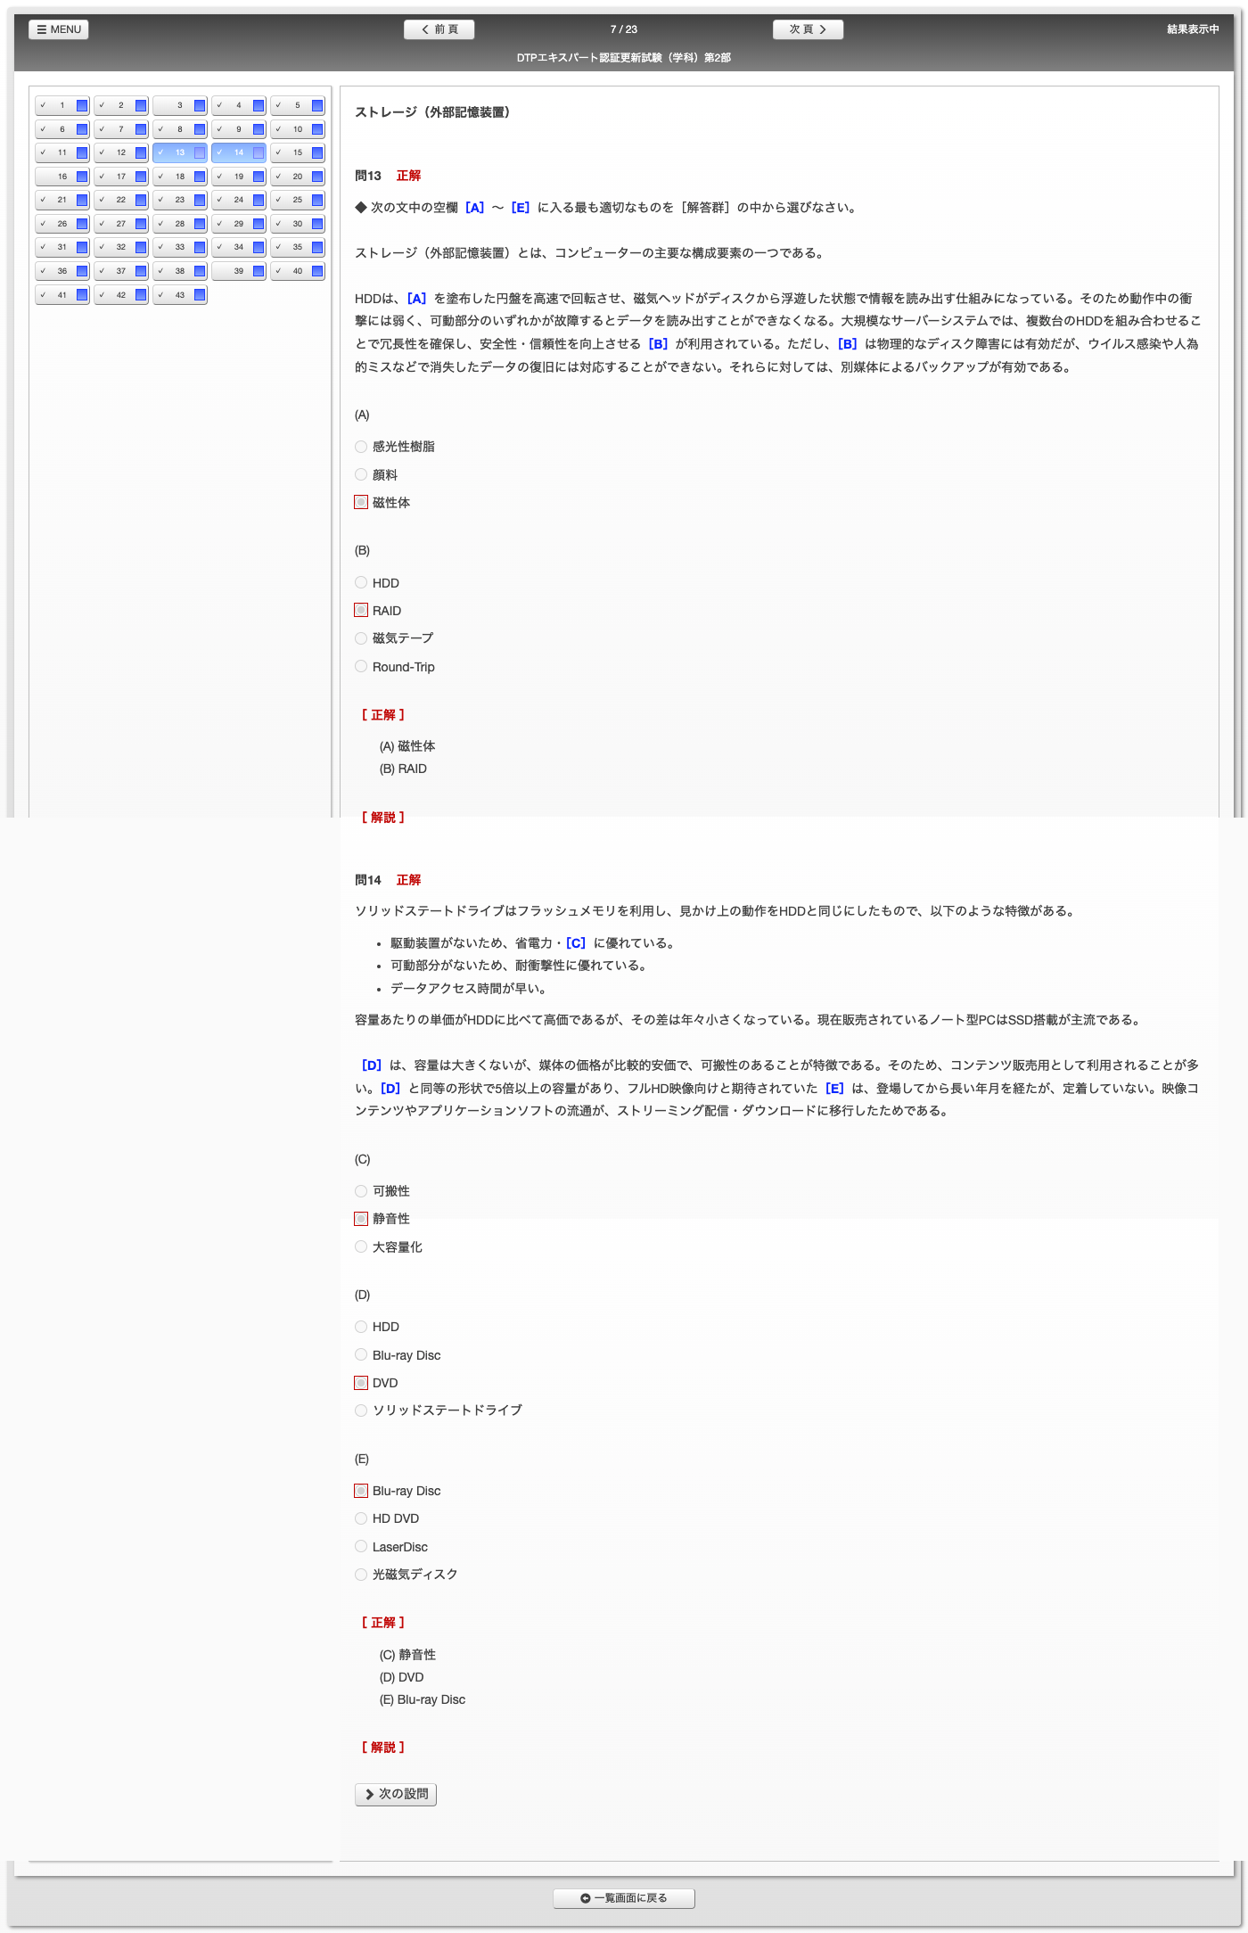Click circle icon on 一覧画面に戻る button

point(586,1898)
